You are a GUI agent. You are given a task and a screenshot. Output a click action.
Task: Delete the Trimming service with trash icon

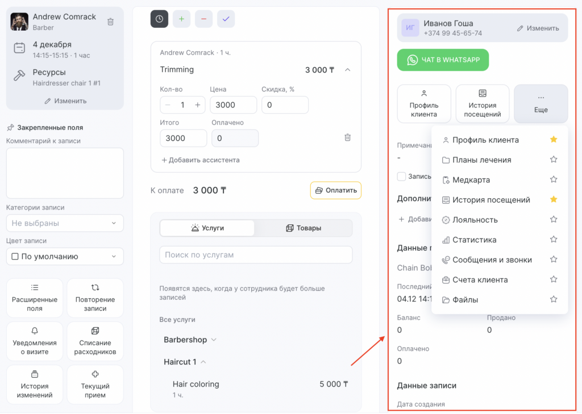click(348, 137)
